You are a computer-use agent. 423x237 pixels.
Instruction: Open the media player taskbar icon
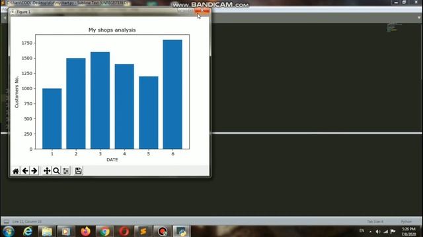(x=65, y=231)
